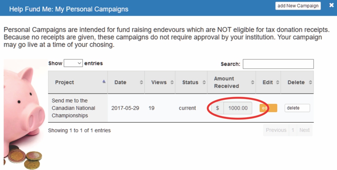The image size is (337, 170).
Task: Sort by Amount Received column
Action: point(232,82)
